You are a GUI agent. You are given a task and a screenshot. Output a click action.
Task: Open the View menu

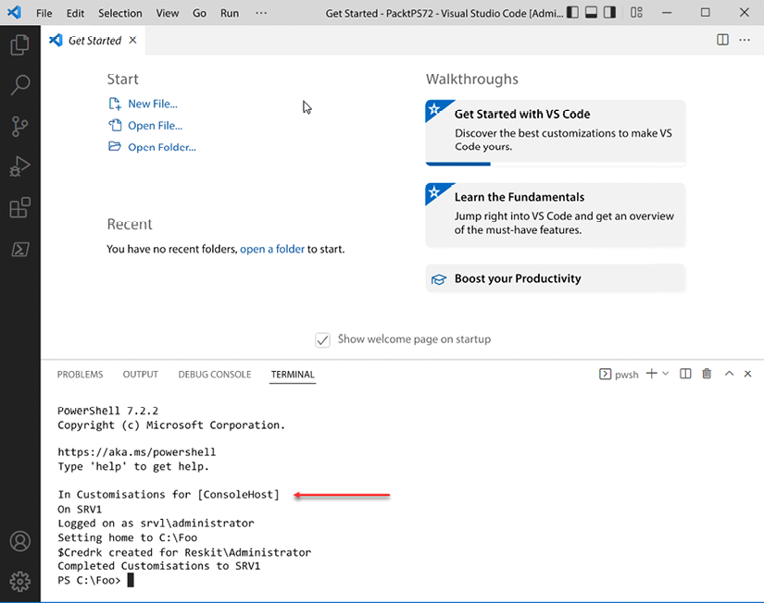(167, 13)
